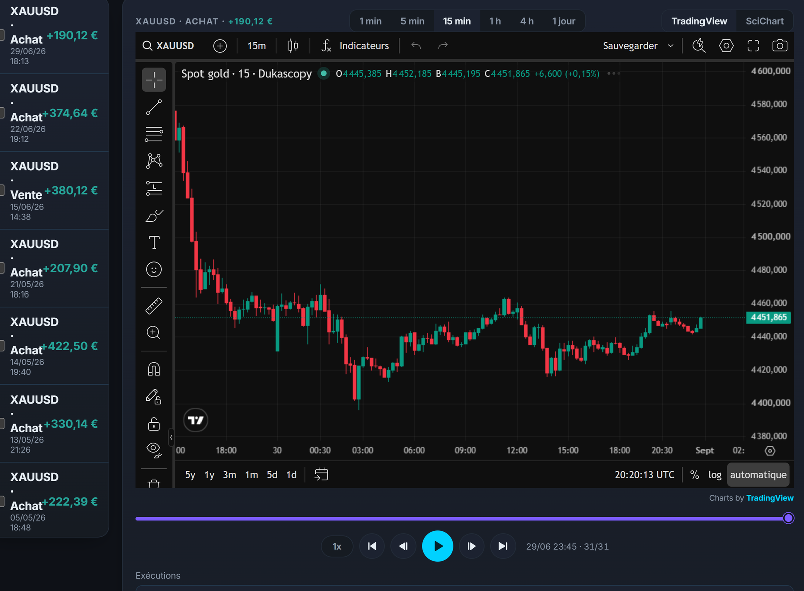The width and height of the screenshot is (804, 591).
Task: Open price axis settings gear
Action: [770, 451]
